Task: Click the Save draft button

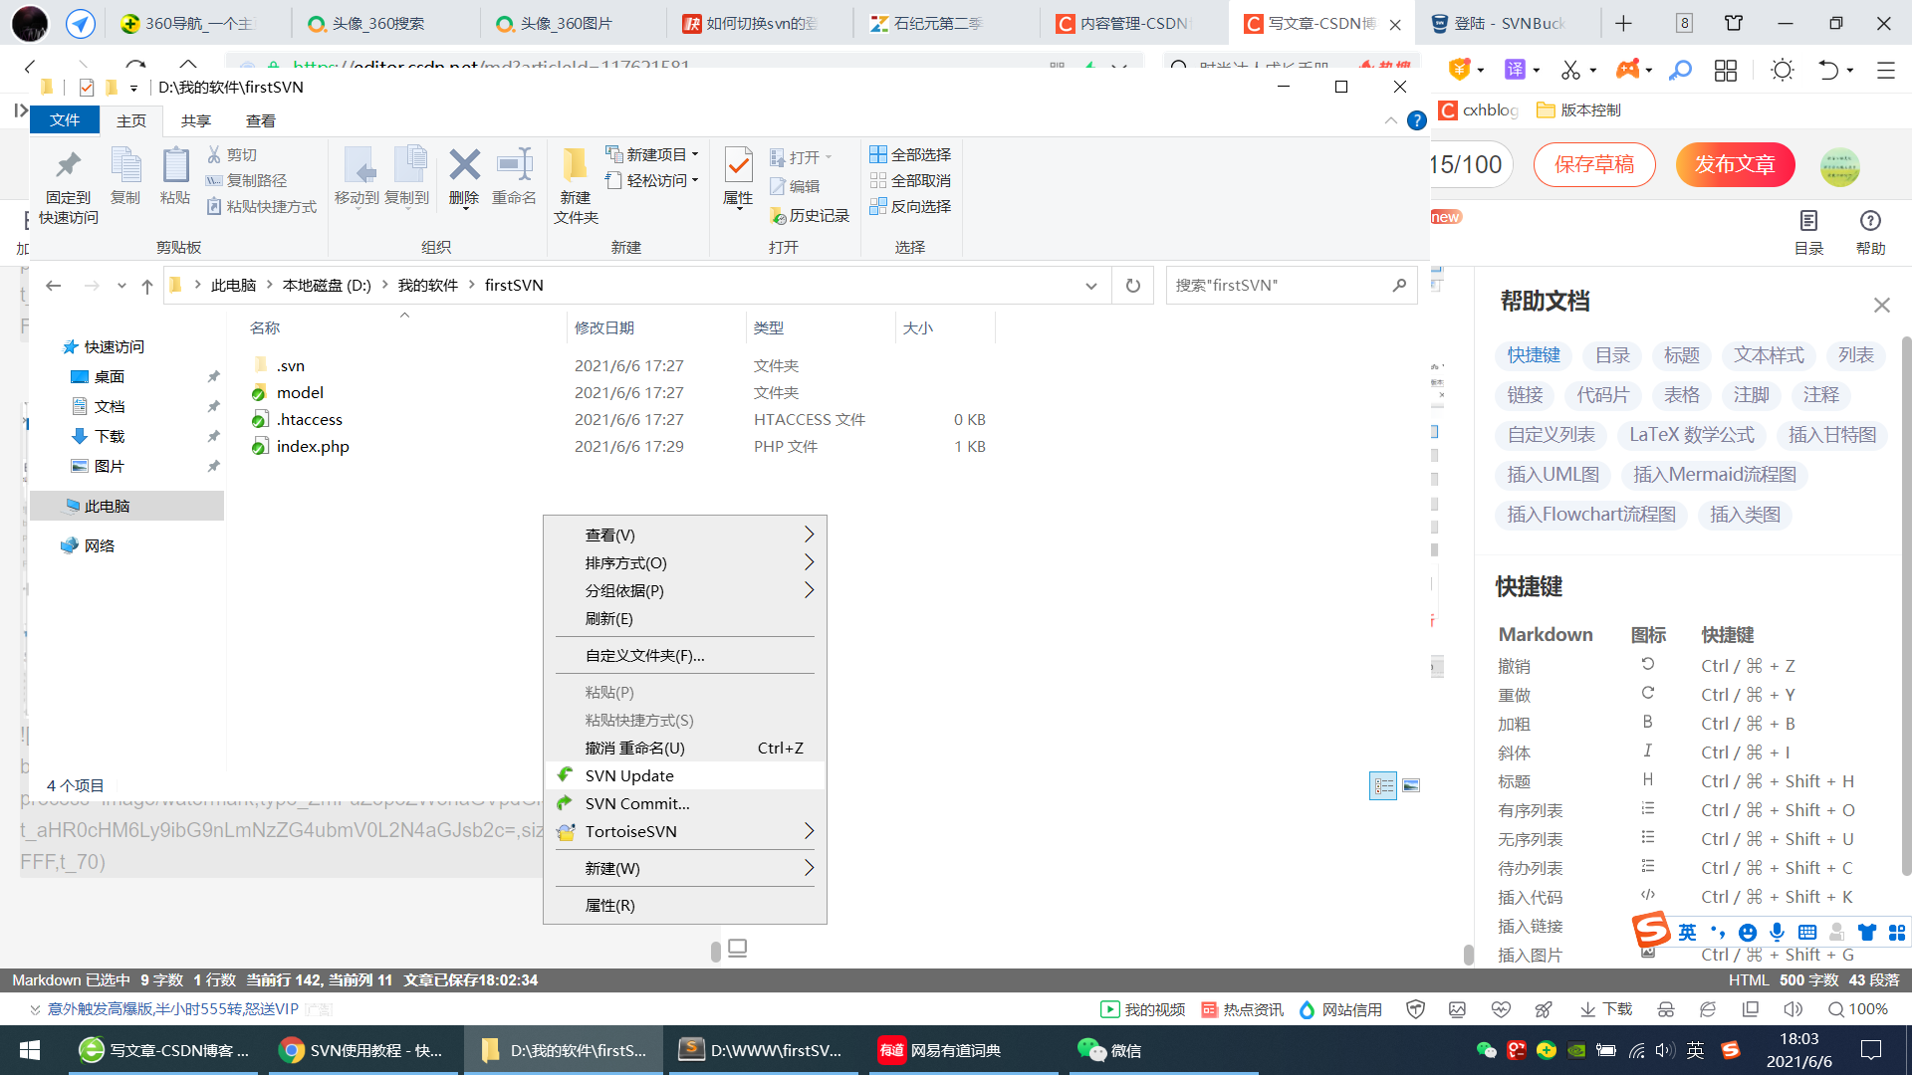Action: click(x=1594, y=165)
